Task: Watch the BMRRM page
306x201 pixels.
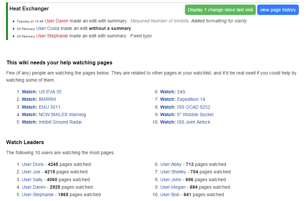Action: click(x=30, y=99)
